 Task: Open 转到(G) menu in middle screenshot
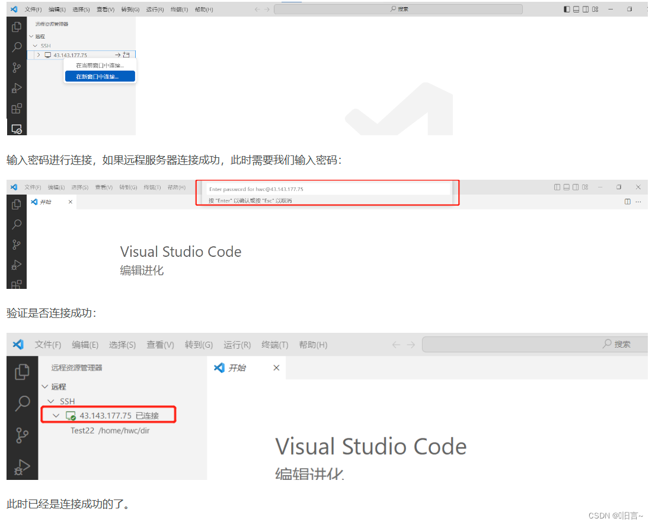[128, 187]
